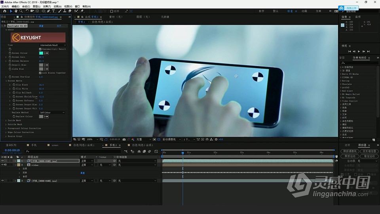The image size is (380, 214).
Task: Select the Roto Brush tool
Action: (x=76, y=11)
